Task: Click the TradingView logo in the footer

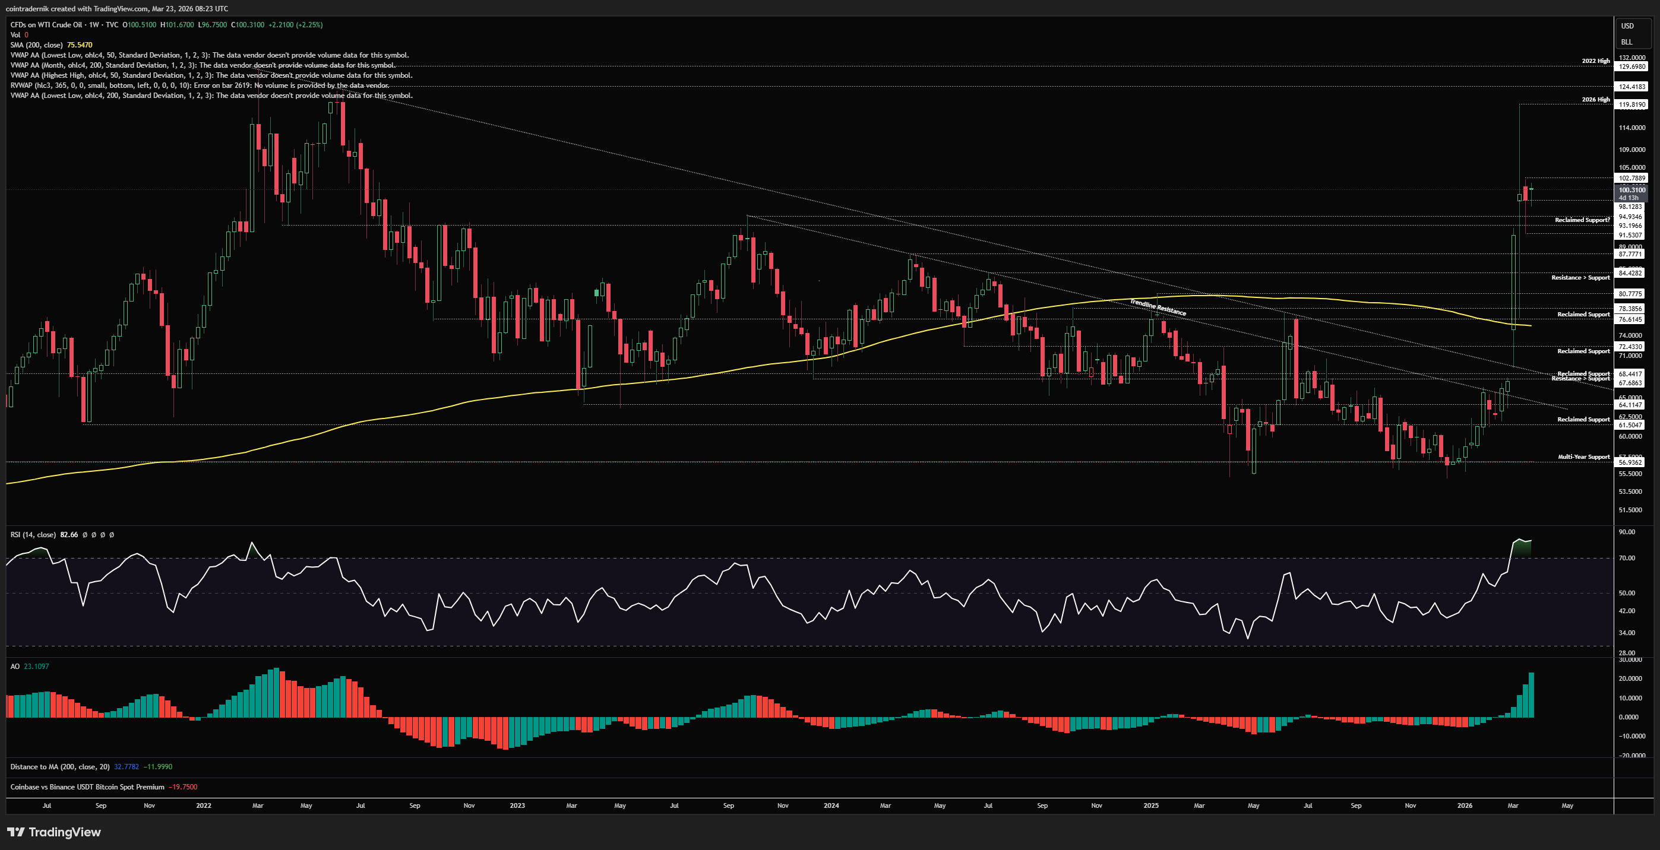Action: 54,832
